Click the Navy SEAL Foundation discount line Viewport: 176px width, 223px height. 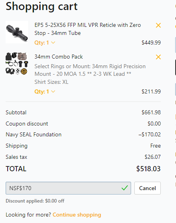click(83, 134)
